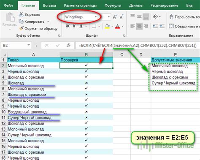The width and height of the screenshot is (200, 160).
Task: Open the text orientation dropdown arrow
Action: pyautogui.click(x=160, y=17)
